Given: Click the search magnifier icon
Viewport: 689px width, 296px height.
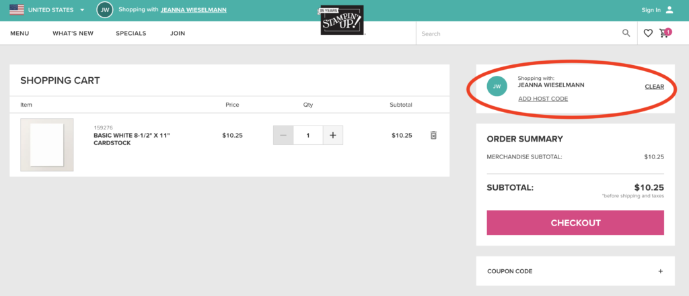Looking at the screenshot, I should pyautogui.click(x=626, y=34).
